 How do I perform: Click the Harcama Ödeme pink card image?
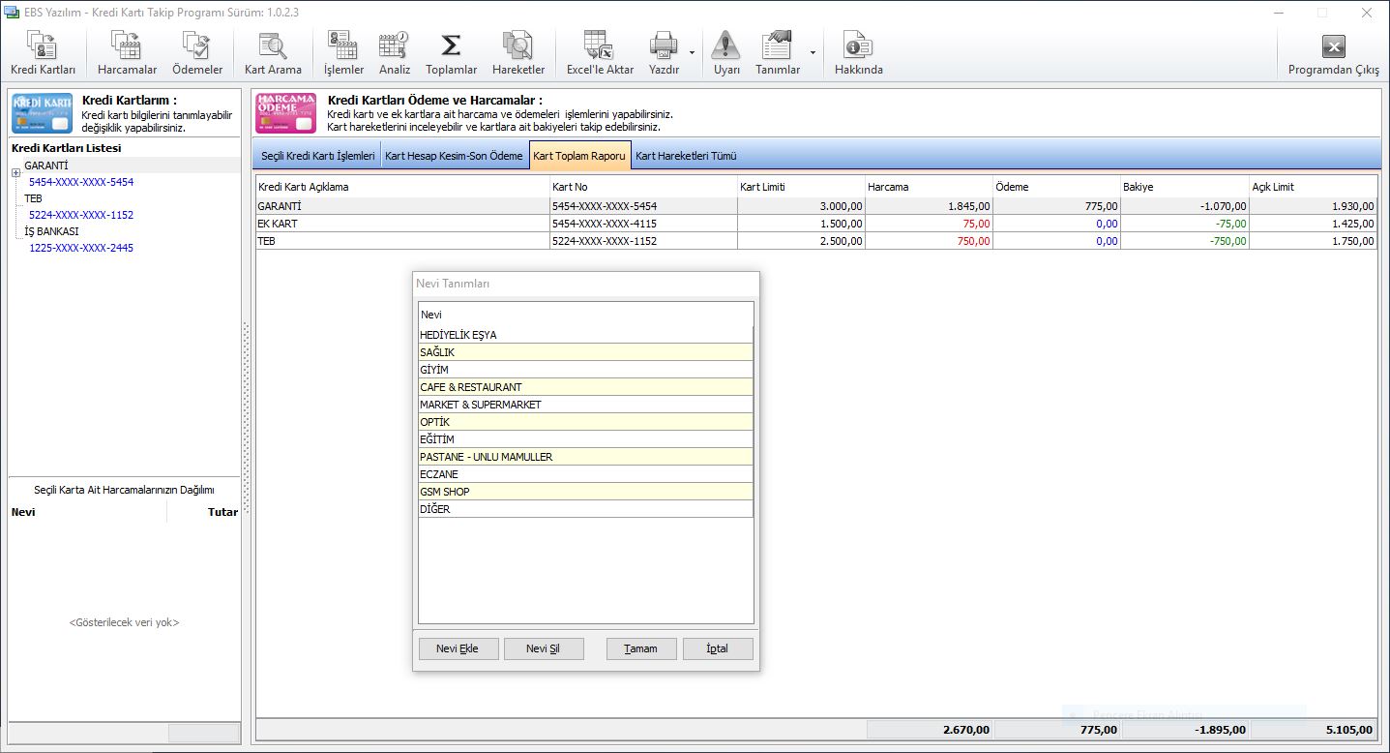coord(285,112)
